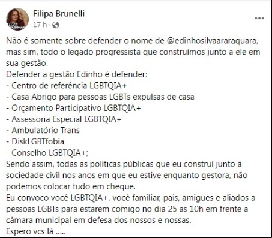Click the 'DiskLGBTfobia' list item text
The height and width of the screenshot is (238, 272).
pos(38,141)
